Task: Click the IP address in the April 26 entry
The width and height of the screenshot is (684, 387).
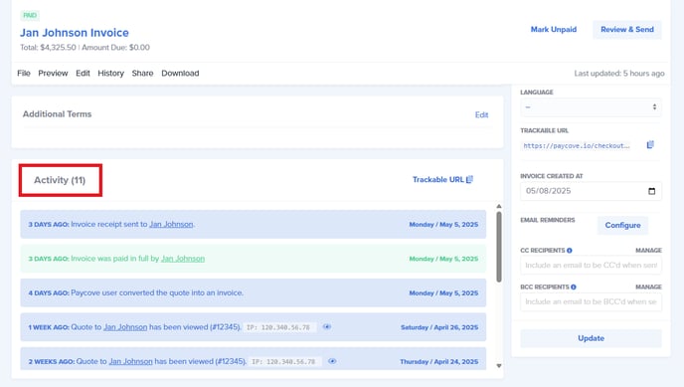Action: [278, 327]
